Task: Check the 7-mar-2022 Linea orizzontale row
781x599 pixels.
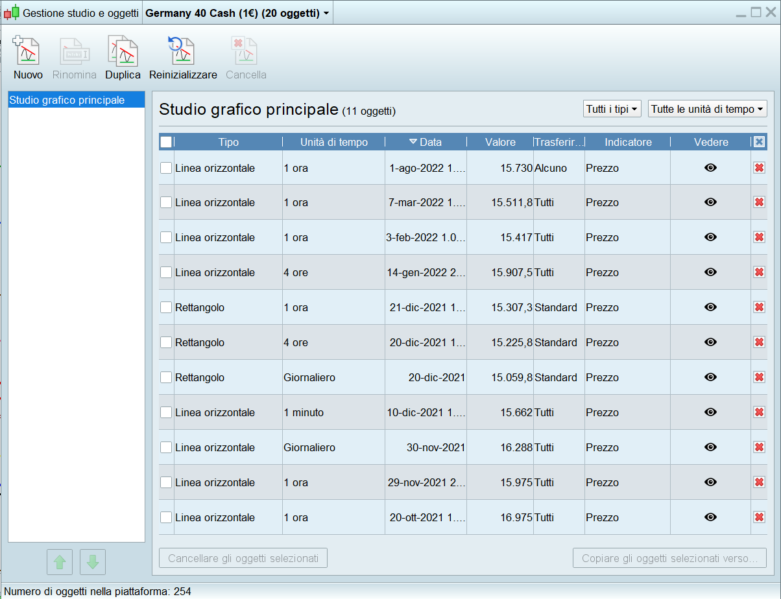Action: click(x=166, y=202)
